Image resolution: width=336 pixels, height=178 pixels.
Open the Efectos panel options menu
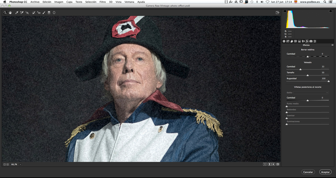point(332,45)
